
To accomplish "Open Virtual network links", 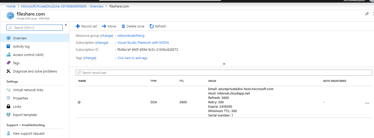I will click(x=28, y=90).
